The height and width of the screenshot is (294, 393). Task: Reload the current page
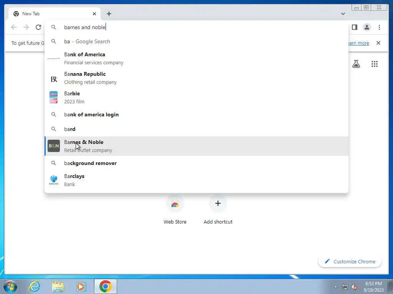pyautogui.click(x=38, y=27)
